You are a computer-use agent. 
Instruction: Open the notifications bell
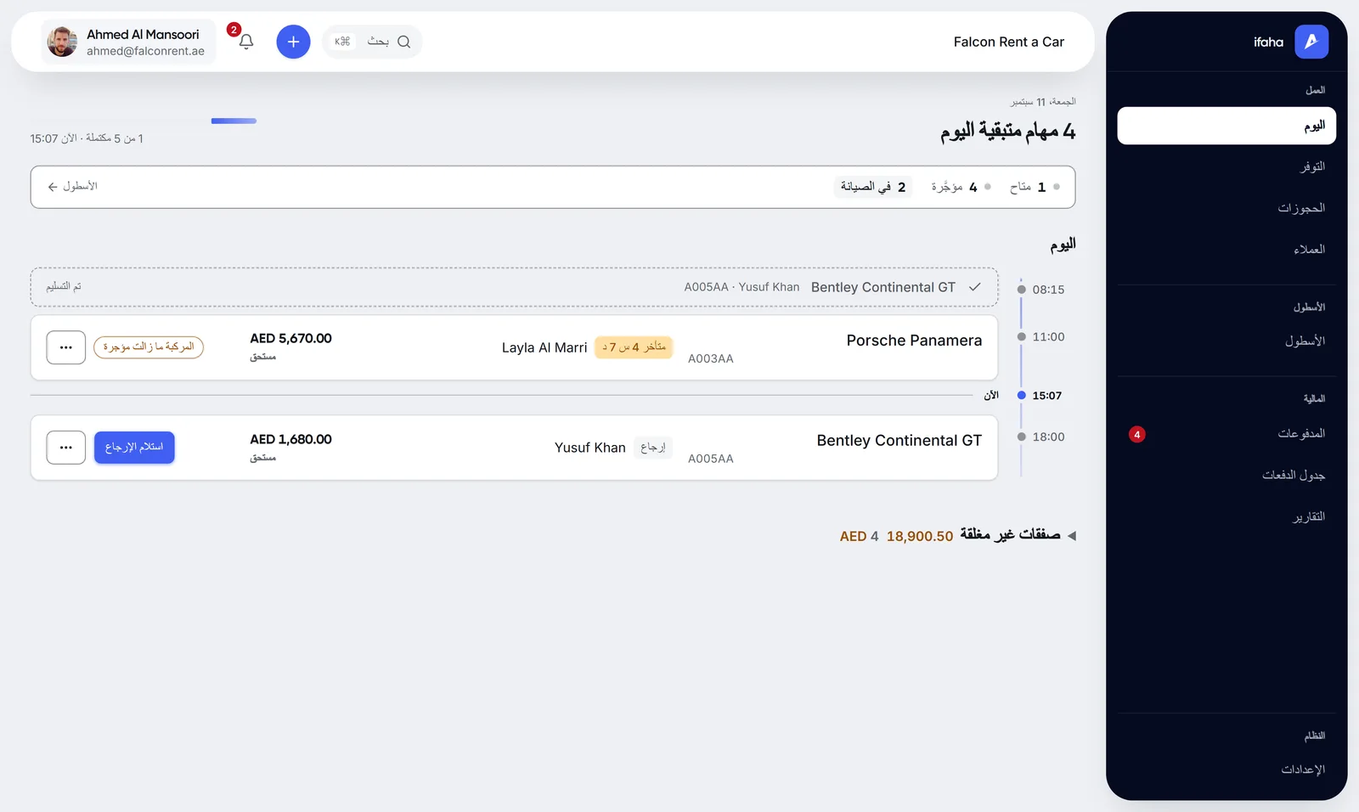[x=246, y=42]
